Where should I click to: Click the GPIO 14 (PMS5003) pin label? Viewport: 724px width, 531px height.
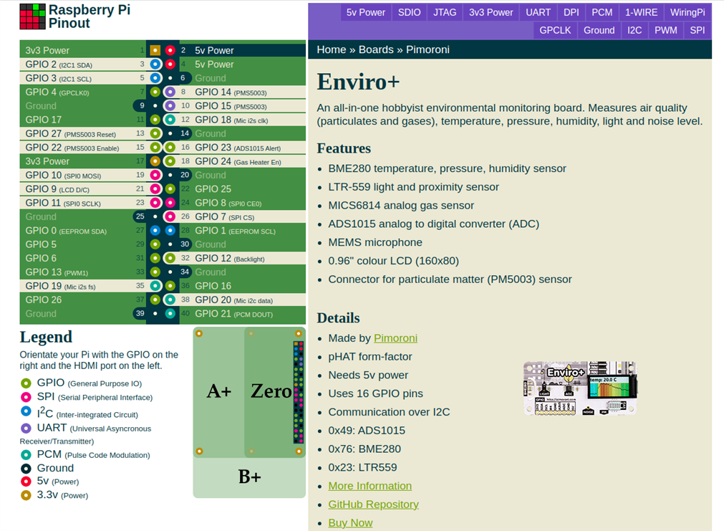(231, 92)
